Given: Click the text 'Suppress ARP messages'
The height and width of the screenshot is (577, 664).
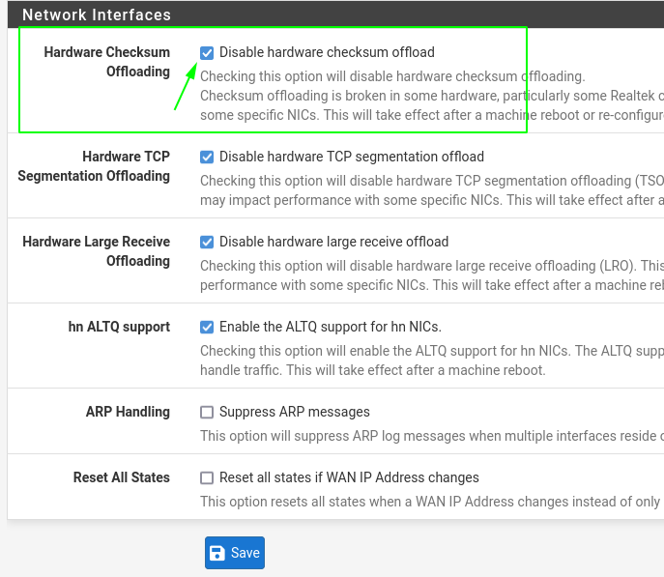Looking at the screenshot, I should click(x=295, y=412).
